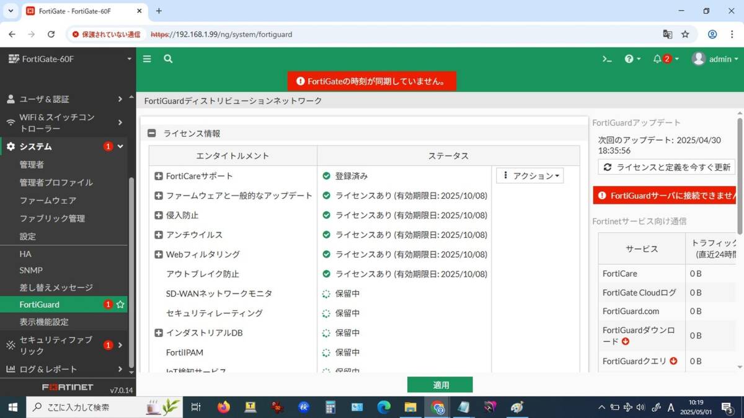Expand ログ＆レポート menu
The image size is (744, 418).
tap(64, 369)
